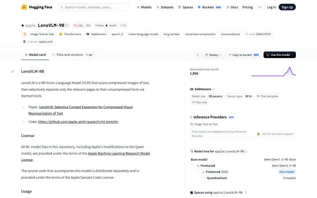Click the Image-Text-to-Text task under Inference Providers
The width and height of the screenshot is (317, 198).
[x=204, y=124]
